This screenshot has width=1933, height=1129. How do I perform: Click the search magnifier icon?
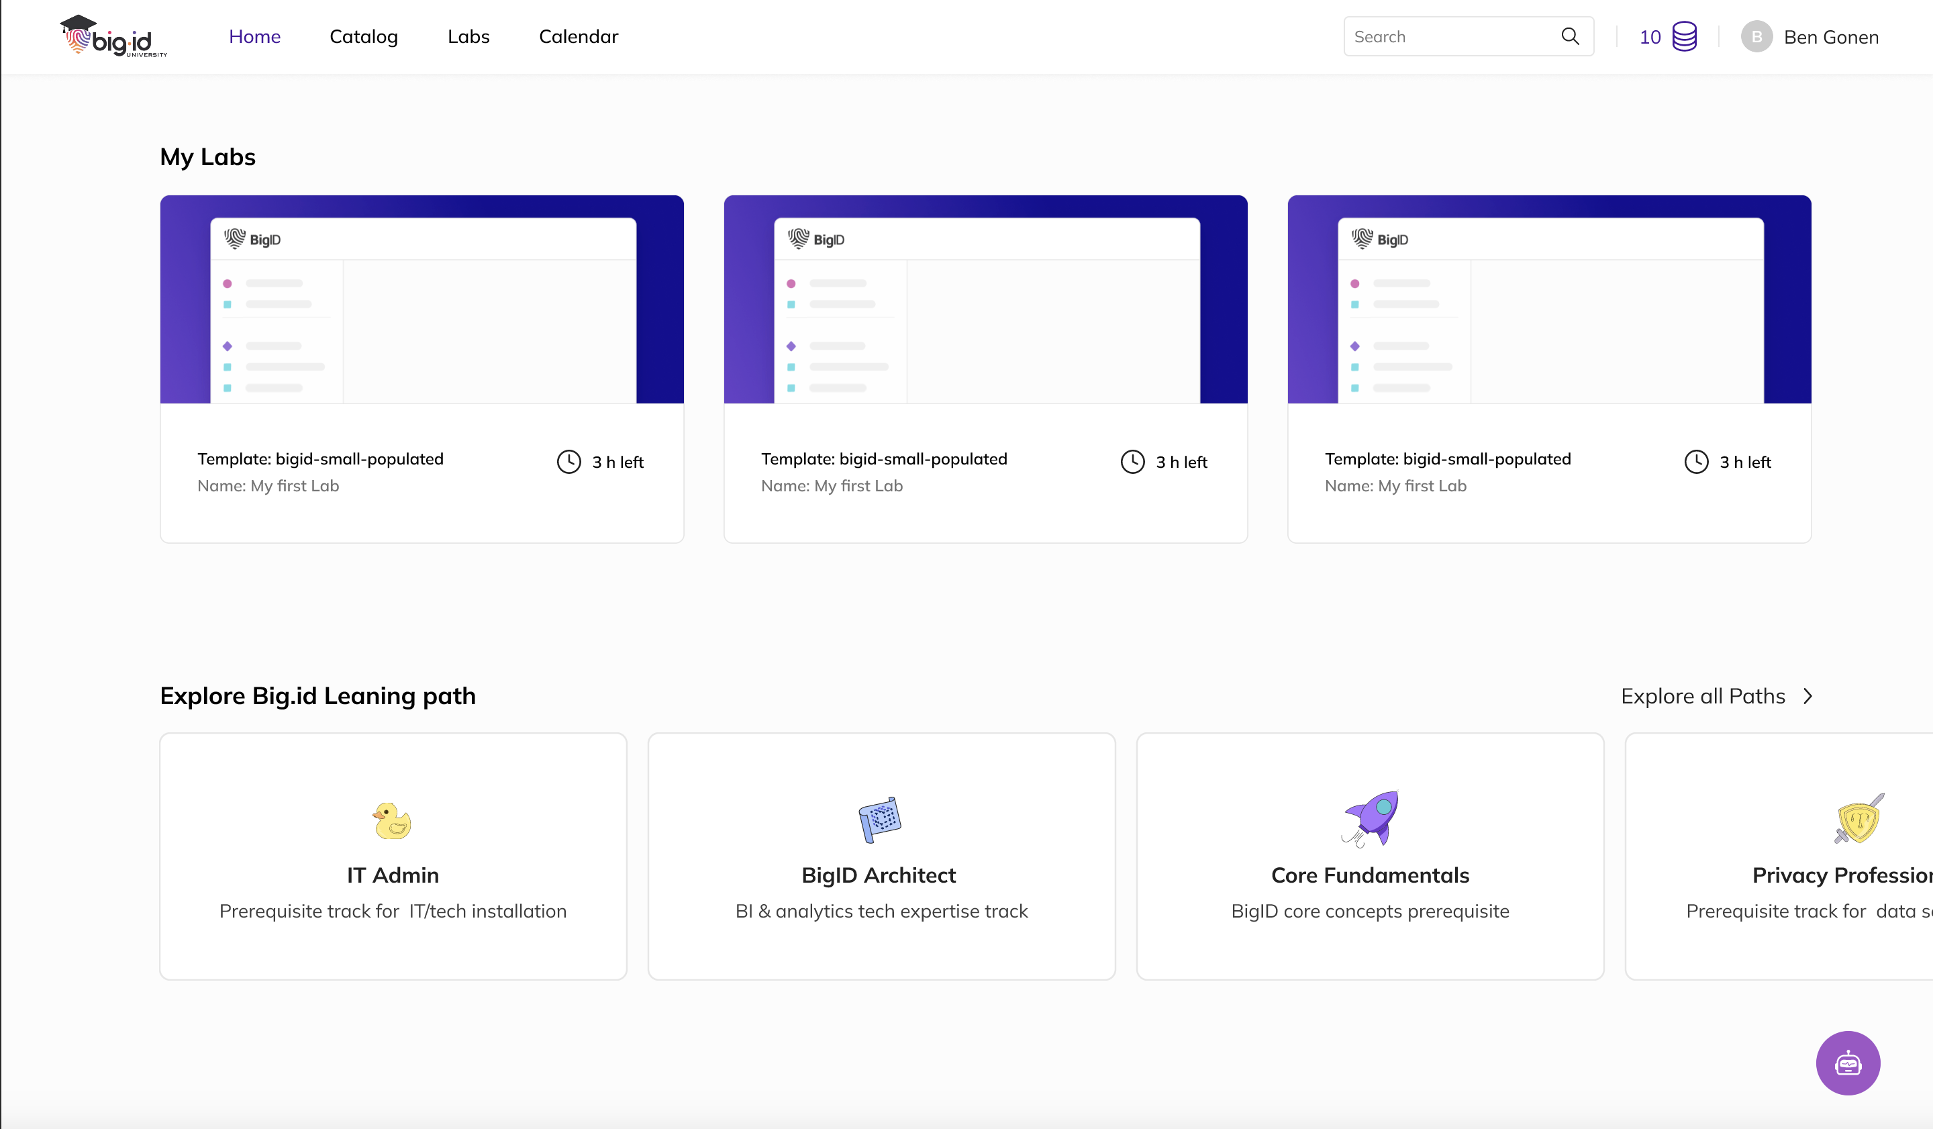(1569, 36)
